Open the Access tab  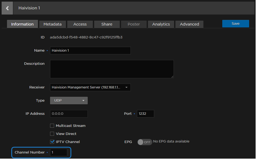(x=80, y=24)
